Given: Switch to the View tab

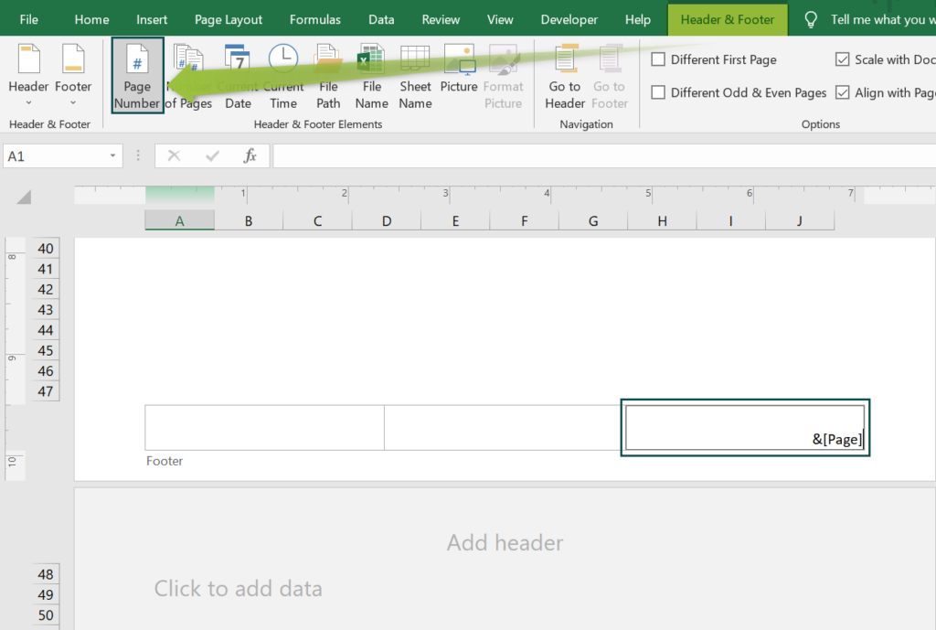Looking at the screenshot, I should coord(500,19).
